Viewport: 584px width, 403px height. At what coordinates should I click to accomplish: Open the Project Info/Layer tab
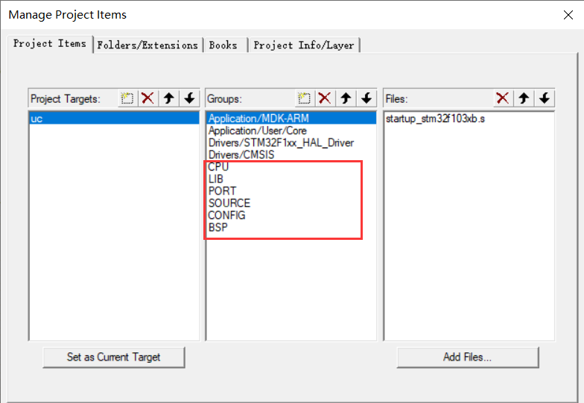tap(304, 45)
